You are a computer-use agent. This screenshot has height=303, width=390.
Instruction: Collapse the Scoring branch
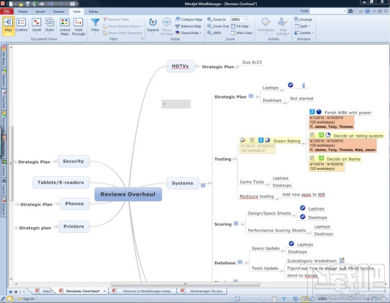(x=243, y=225)
